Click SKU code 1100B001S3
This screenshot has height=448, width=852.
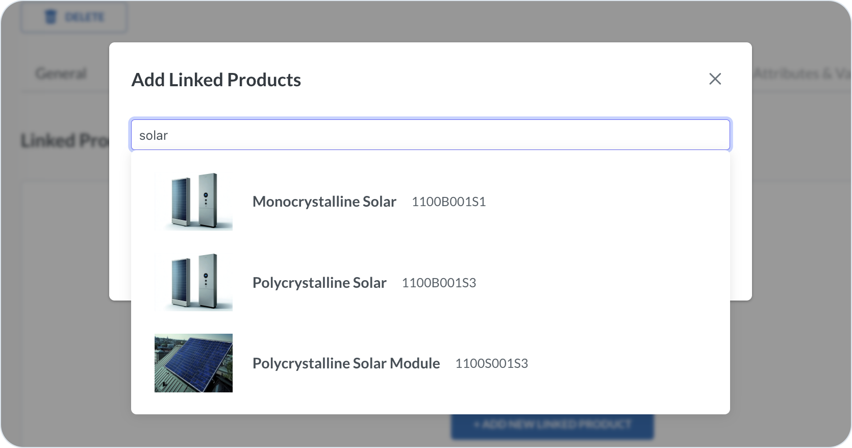tap(439, 283)
